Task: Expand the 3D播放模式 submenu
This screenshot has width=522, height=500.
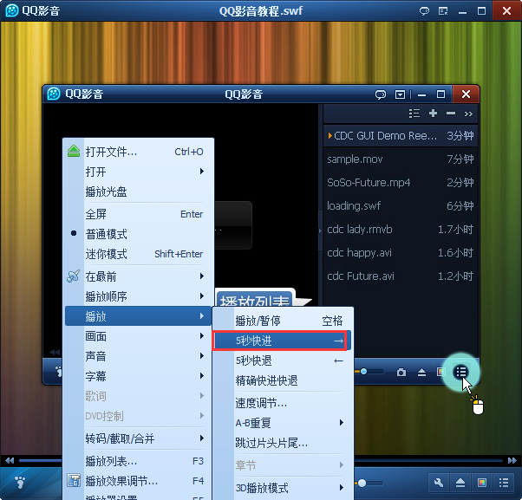Action: point(283,488)
